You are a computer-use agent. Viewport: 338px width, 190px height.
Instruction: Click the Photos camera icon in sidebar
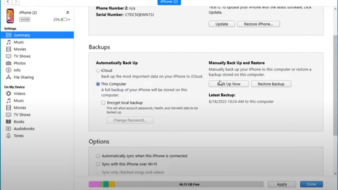click(9, 63)
